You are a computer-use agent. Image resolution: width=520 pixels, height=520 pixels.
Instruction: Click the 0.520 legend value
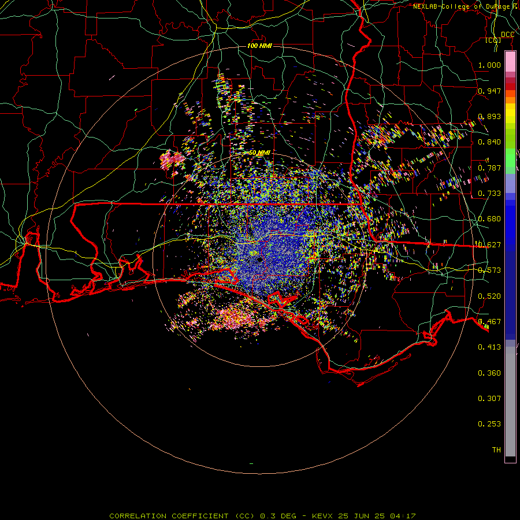489,296
